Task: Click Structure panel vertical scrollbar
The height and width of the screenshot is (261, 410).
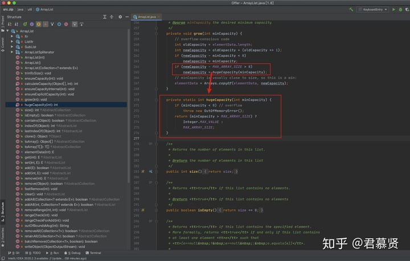Action: click(x=128, y=106)
